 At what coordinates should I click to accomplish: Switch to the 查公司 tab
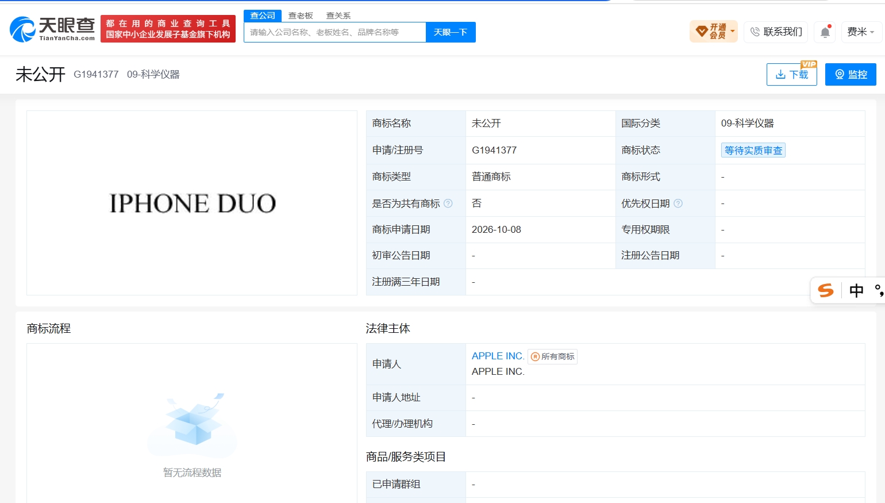point(263,16)
